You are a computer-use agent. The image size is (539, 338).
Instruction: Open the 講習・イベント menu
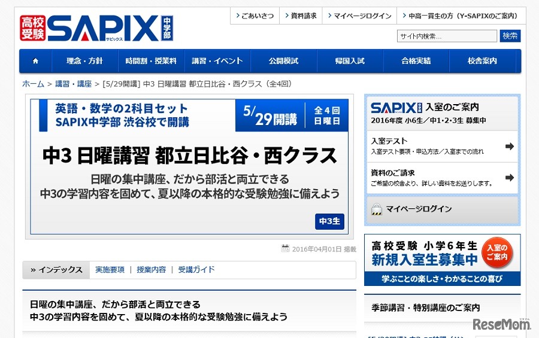[217, 61]
